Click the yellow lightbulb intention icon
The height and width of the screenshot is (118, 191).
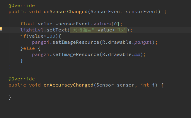1,29
